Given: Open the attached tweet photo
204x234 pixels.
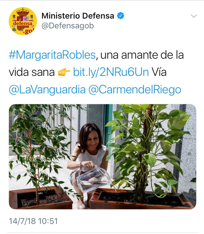Looking at the screenshot, I should coord(103,156).
